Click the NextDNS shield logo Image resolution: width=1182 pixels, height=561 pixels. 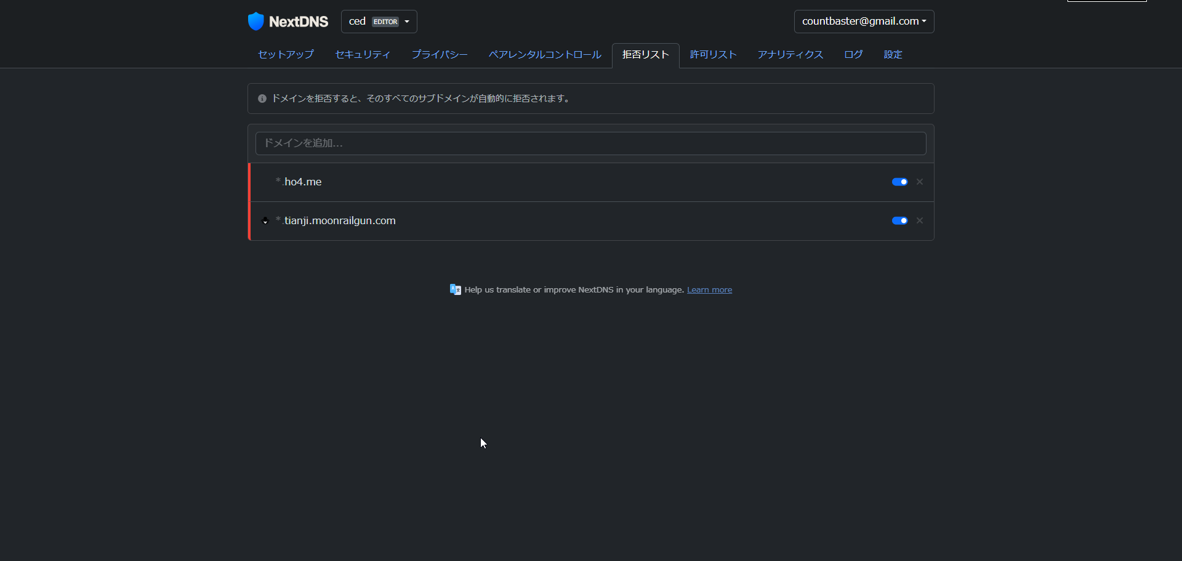click(x=256, y=22)
